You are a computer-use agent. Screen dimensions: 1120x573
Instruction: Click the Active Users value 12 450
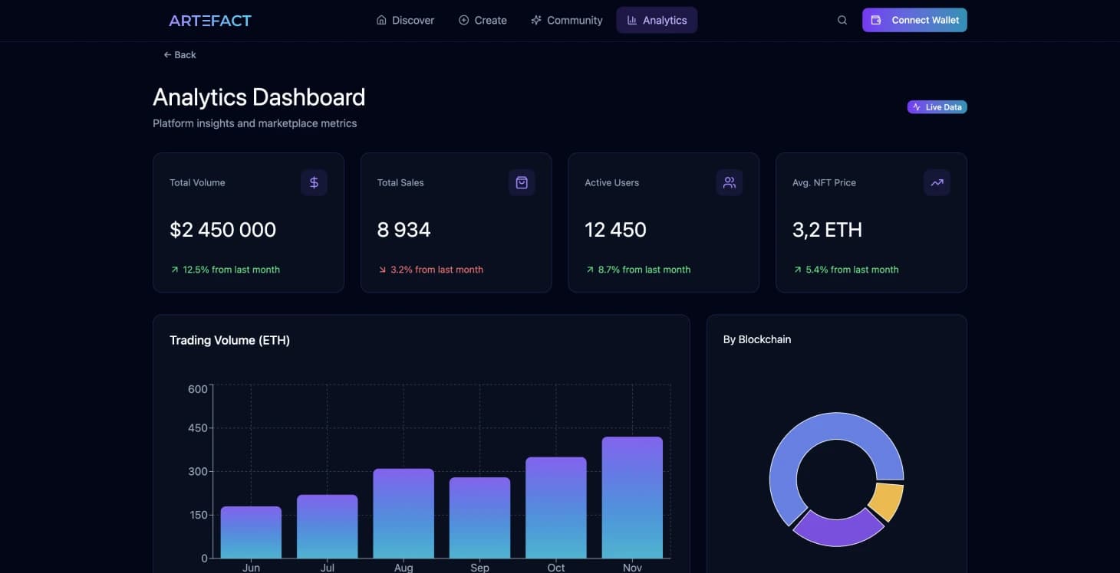coord(615,230)
